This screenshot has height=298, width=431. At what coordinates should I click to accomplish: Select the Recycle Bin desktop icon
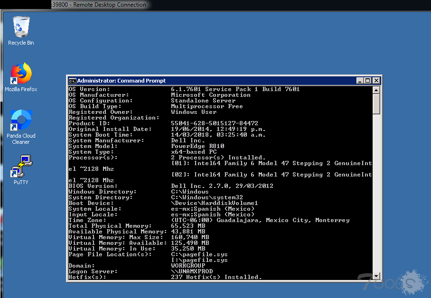point(21,30)
